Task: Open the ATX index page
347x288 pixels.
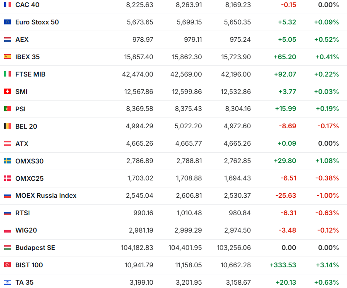Action: 22,144
